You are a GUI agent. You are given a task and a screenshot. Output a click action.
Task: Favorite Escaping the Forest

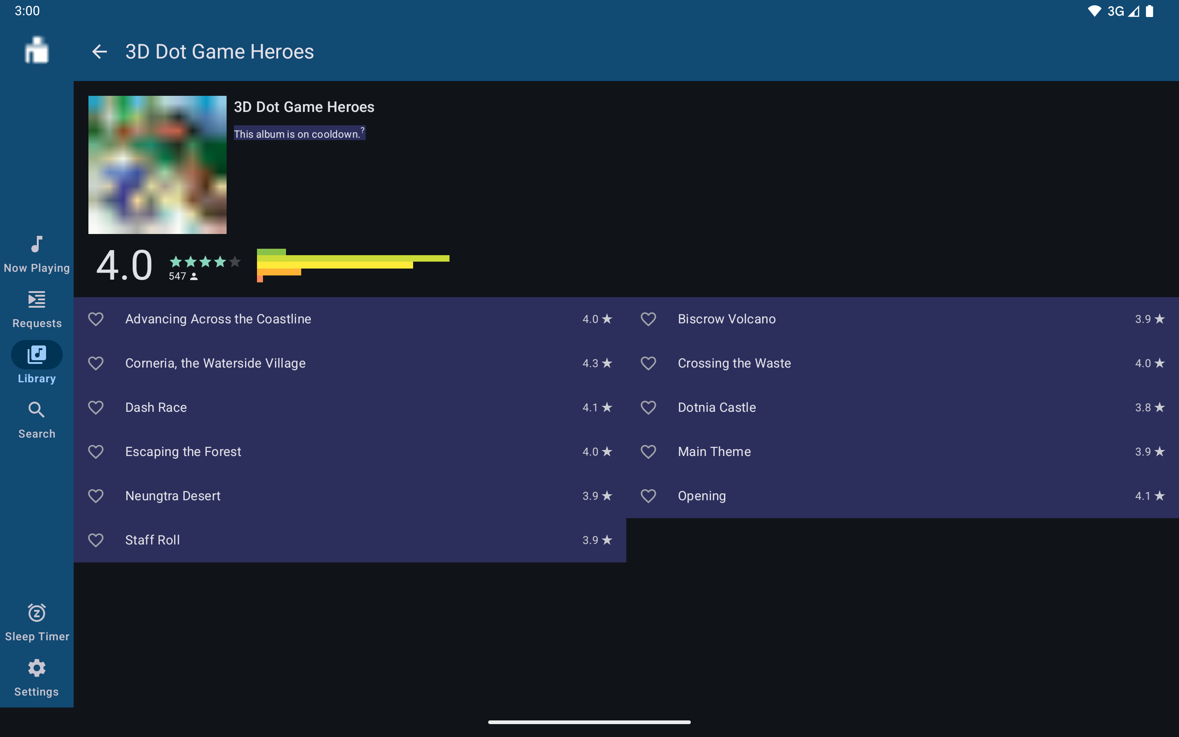(96, 452)
